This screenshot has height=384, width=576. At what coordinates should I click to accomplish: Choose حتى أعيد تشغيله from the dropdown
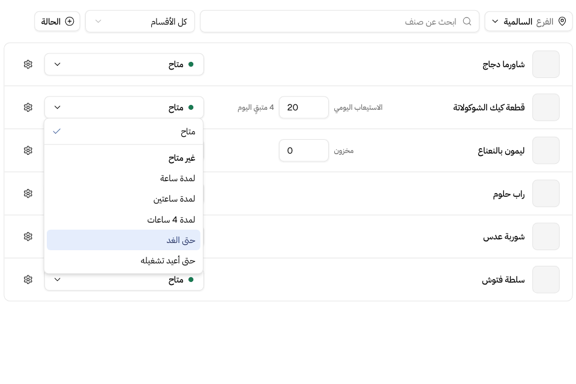(x=124, y=260)
